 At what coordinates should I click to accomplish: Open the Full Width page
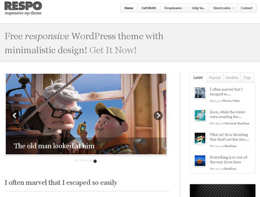[149, 8]
